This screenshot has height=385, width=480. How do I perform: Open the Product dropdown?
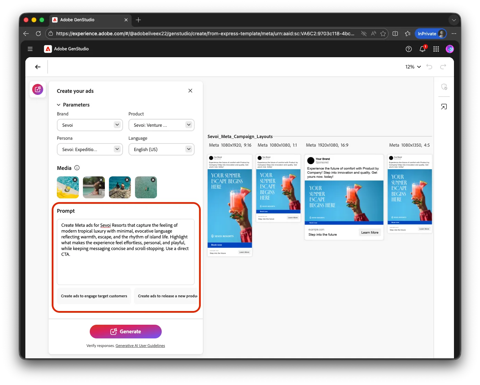click(161, 125)
